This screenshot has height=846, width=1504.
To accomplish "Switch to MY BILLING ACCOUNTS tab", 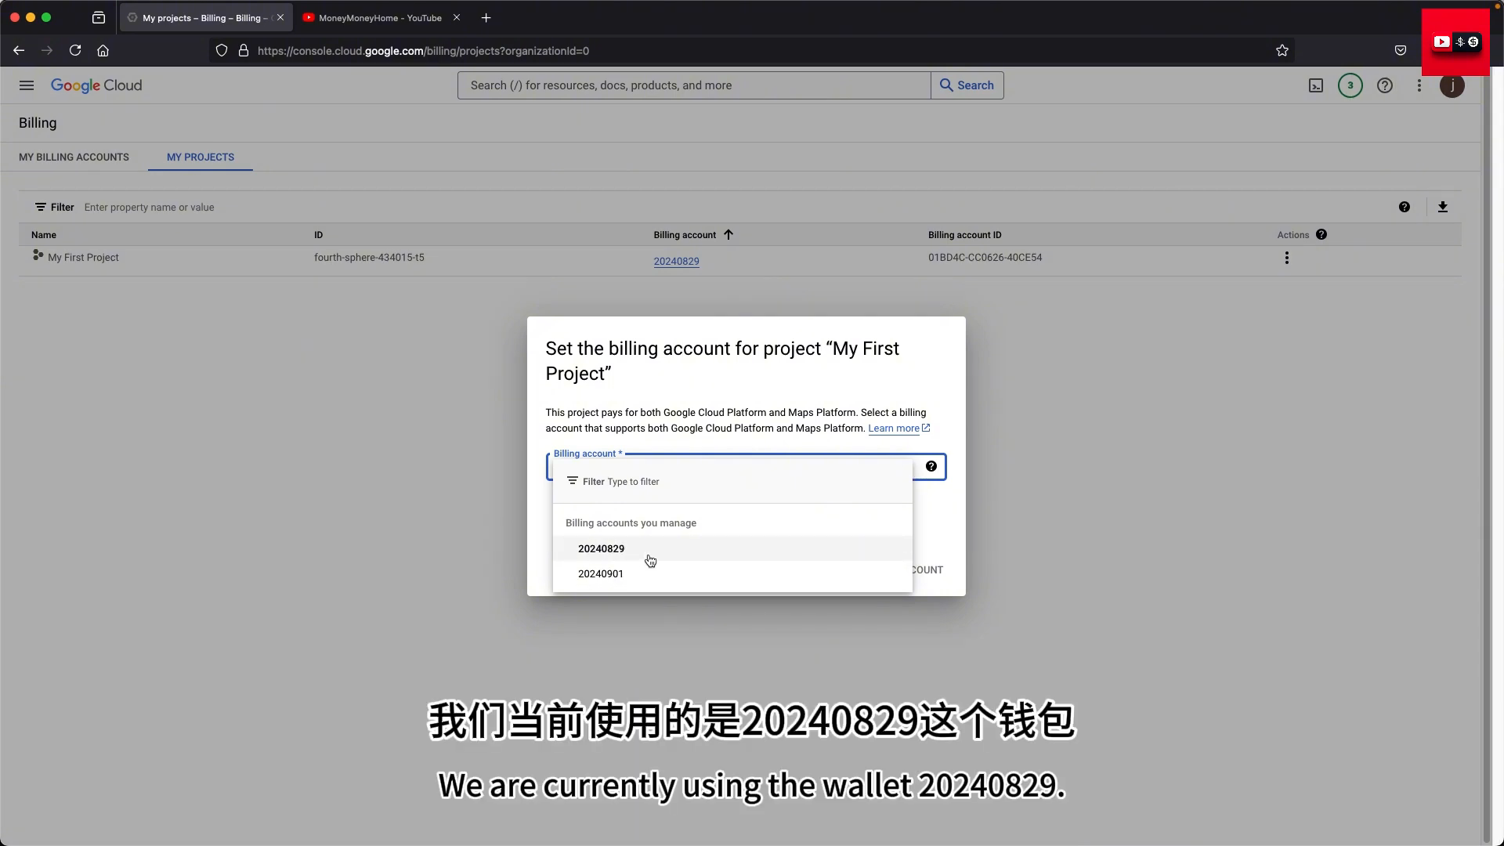I will pyautogui.click(x=74, y=157).
